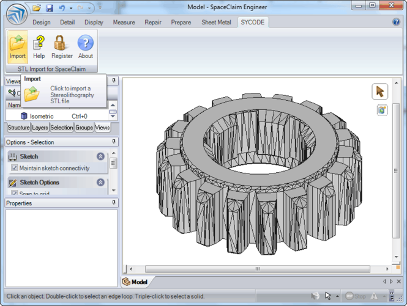Pin the Options - Selection panel
The height and width of the screenshot is (306, 407).
click(114, 142)
